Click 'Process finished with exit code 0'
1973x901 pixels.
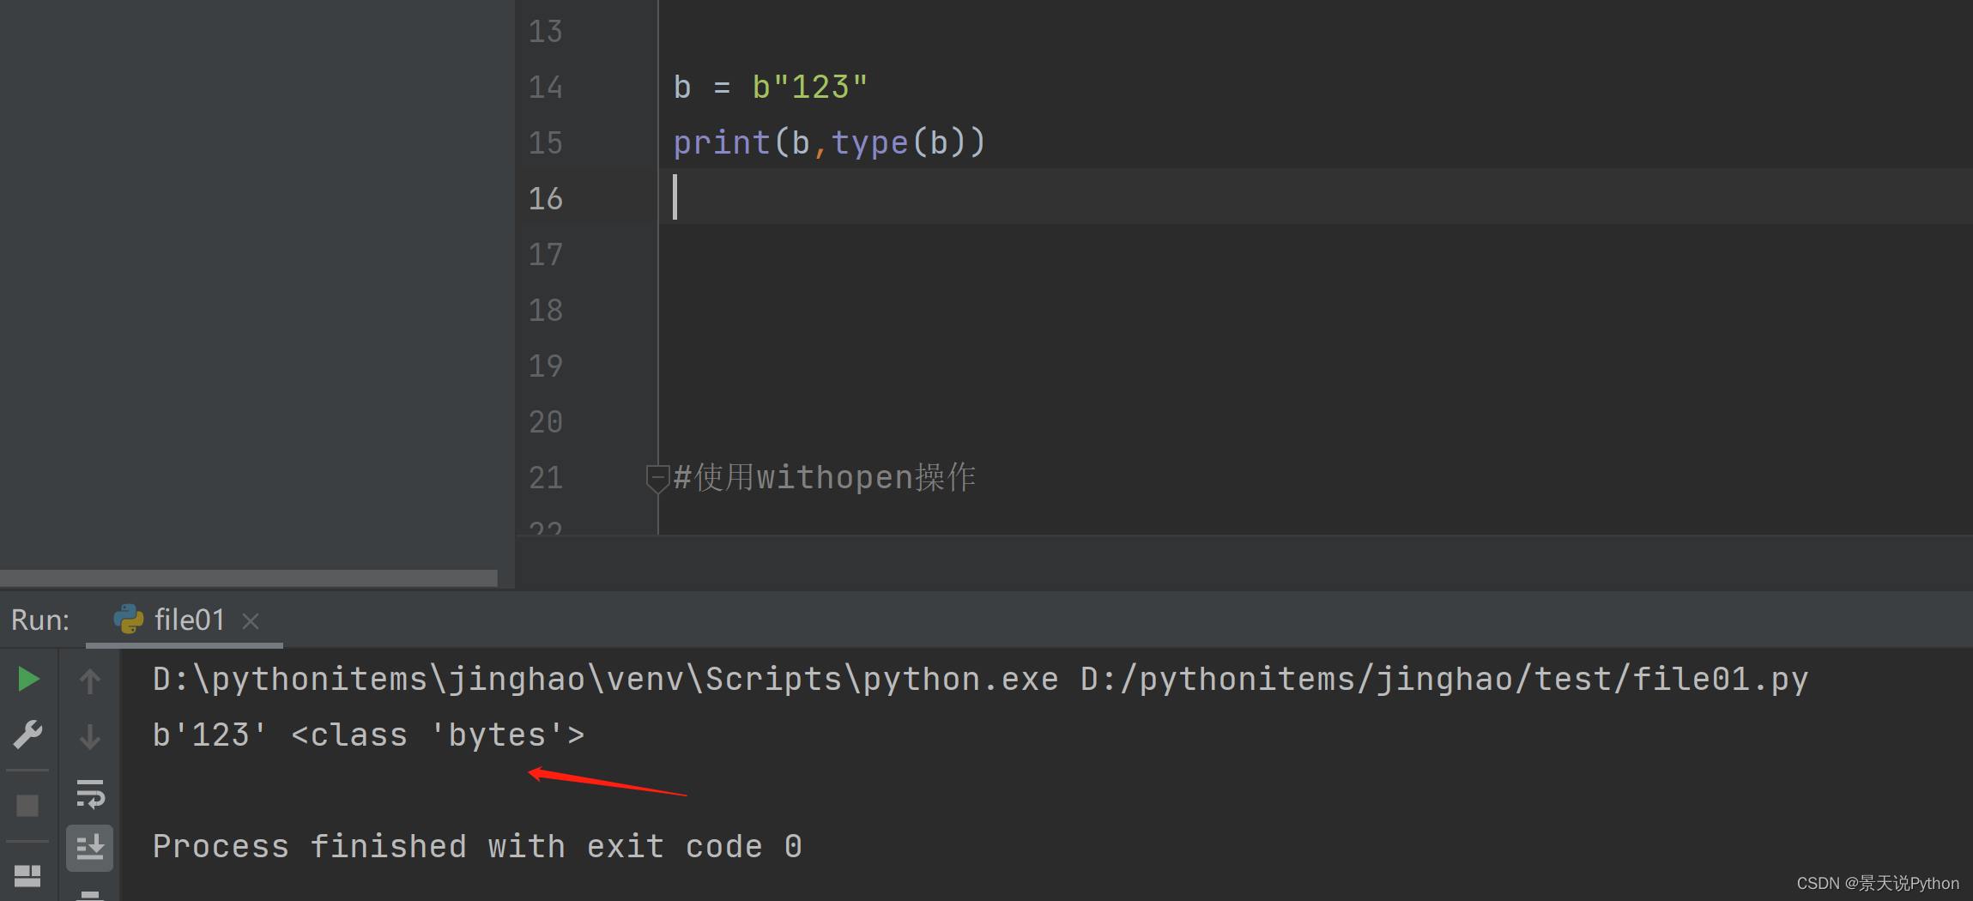click(x=477, y=847)
